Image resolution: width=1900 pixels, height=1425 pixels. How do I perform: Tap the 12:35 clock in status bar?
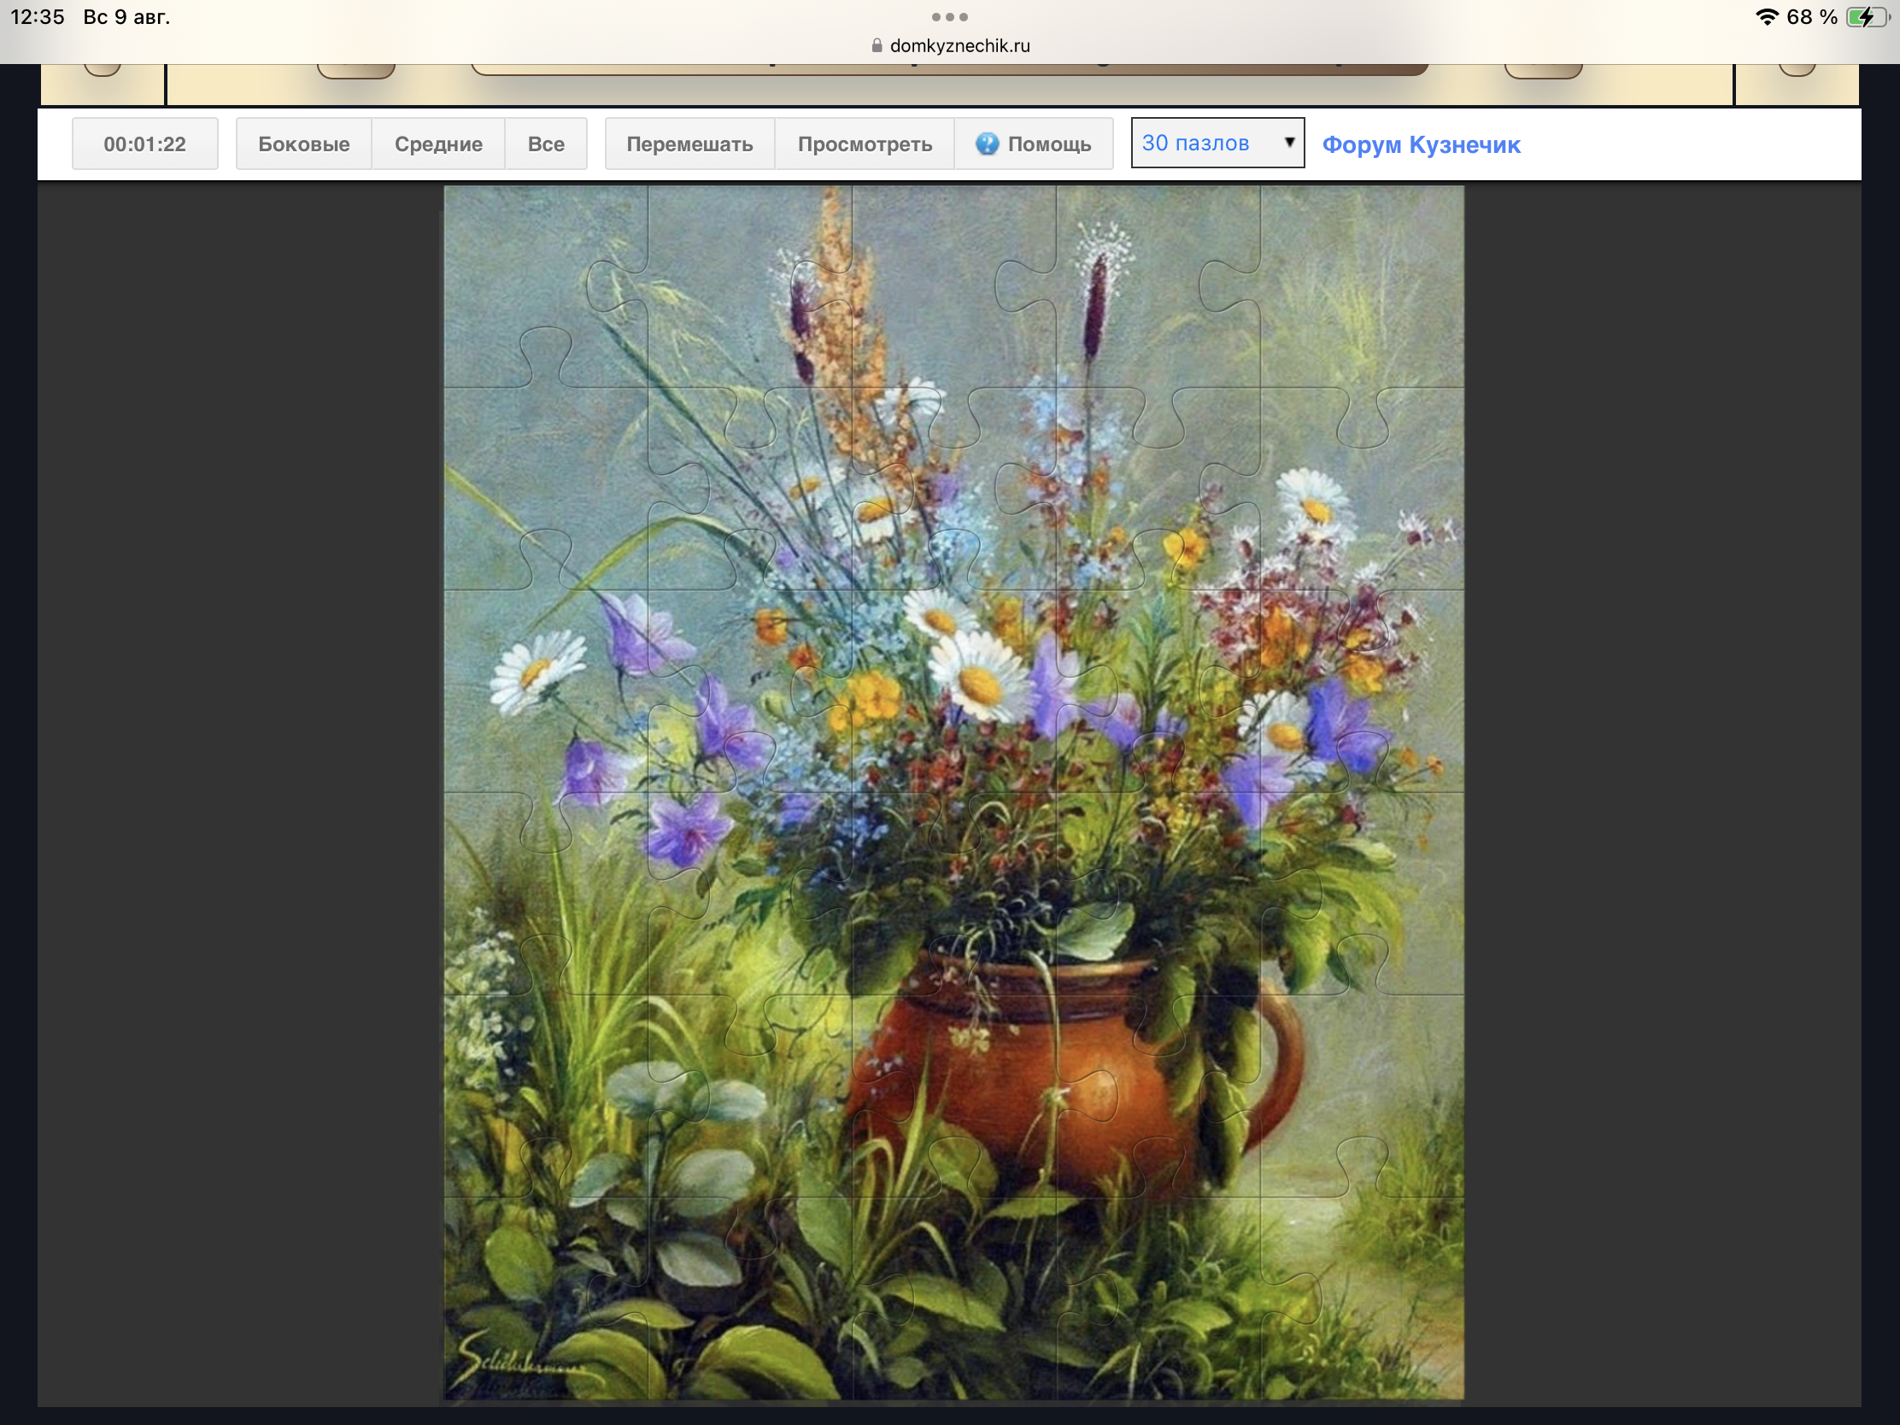(38, 17)
